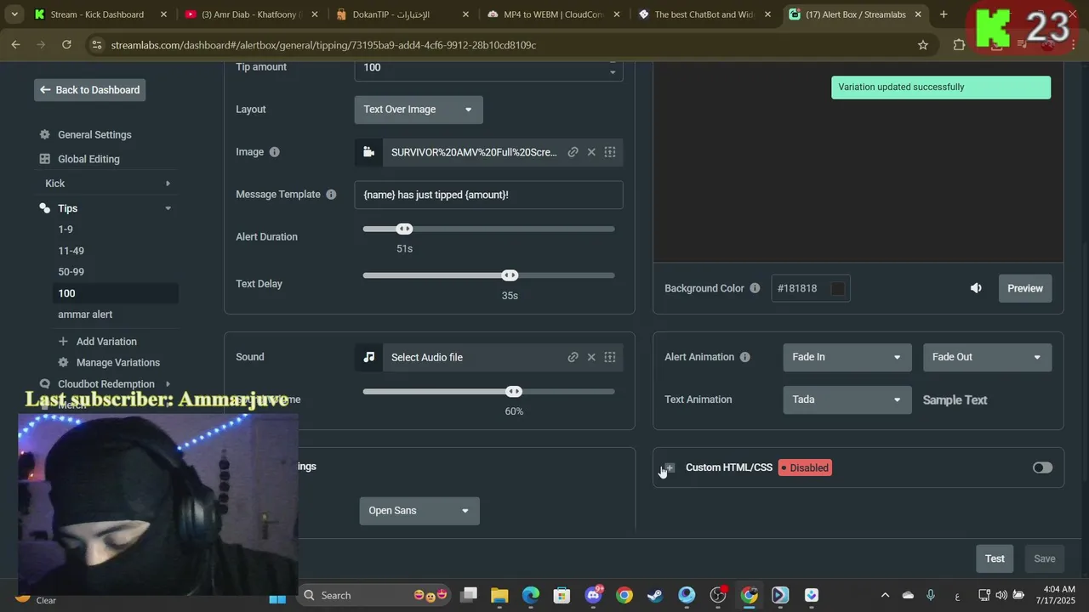Open the Fade In alert animation dropdown
This screenshot has width=1089, height=612.
[847, 357]
